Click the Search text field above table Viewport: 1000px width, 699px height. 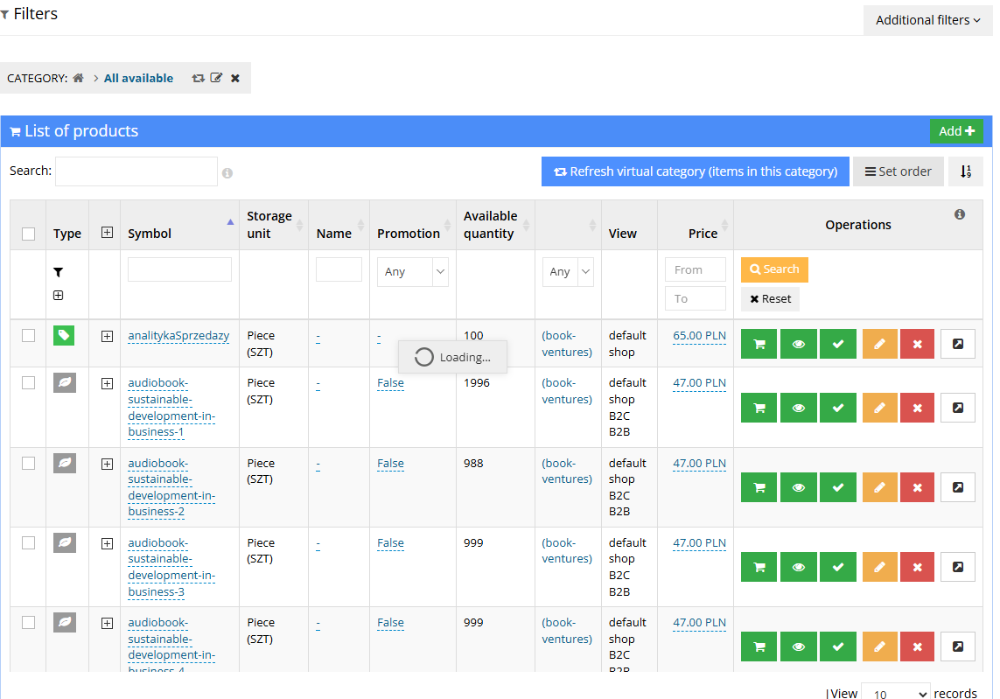(136, 171)
